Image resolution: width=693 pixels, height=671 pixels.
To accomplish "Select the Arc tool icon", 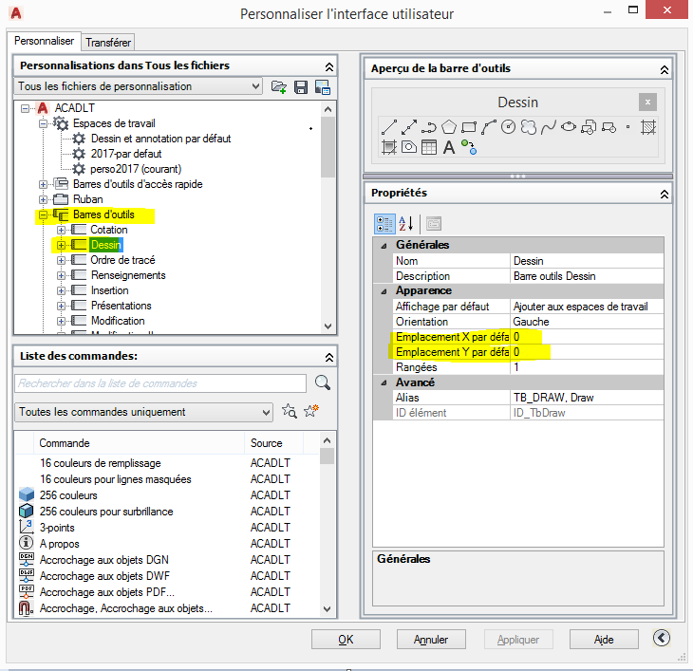I will pyautogui.click(x=488, y=127).
